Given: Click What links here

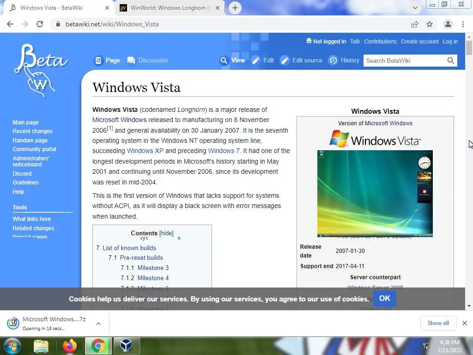Looking at the screenshot, I should [32, 219].
